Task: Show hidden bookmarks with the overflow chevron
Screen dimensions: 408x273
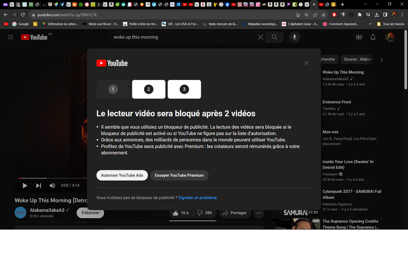Action: [x=370, y=24]
